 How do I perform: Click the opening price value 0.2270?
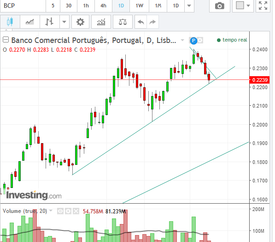[17, 50]
